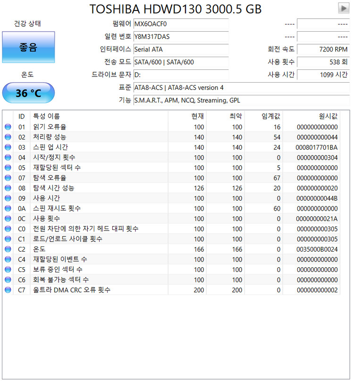
Task: Click the 36 °C temperature button
Action: coord(28,93)
